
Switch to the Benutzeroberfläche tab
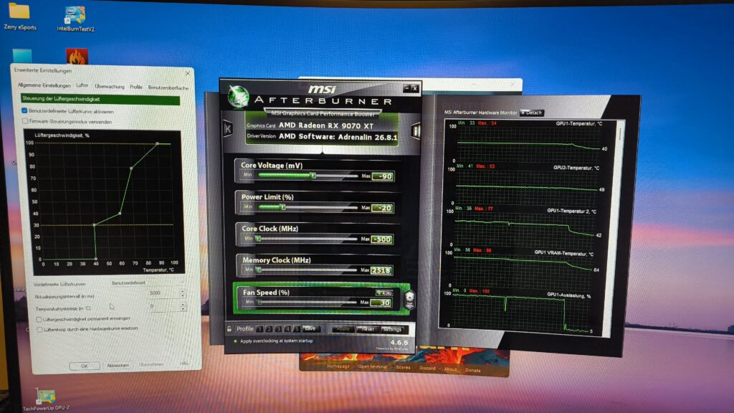point(168,87)
